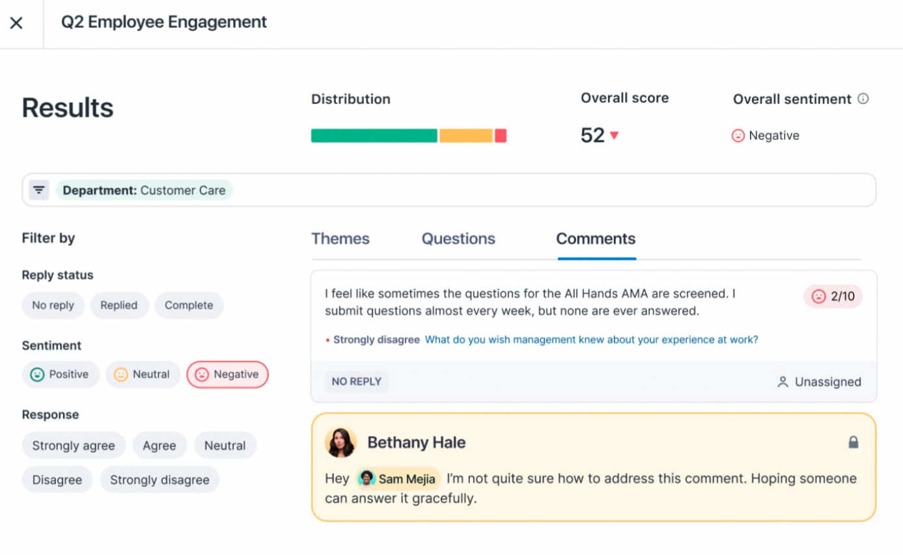
Task: Switch to the Themes tab
Action: pyautogui.click(x=340, y=238)
